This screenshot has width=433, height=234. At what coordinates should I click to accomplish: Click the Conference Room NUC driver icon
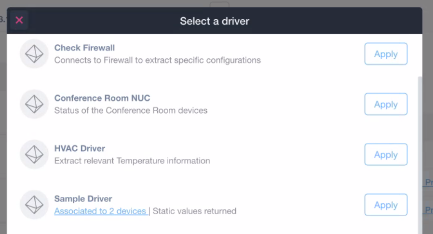pyautogui.click(x=34, y=104)
